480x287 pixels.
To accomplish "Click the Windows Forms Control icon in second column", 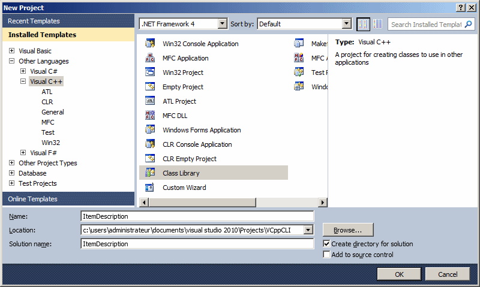I will point(299,86).
